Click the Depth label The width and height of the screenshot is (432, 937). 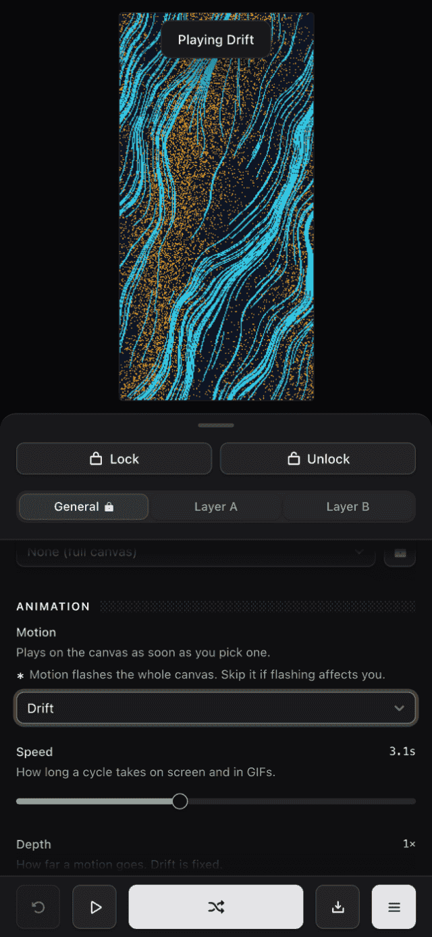34,844
